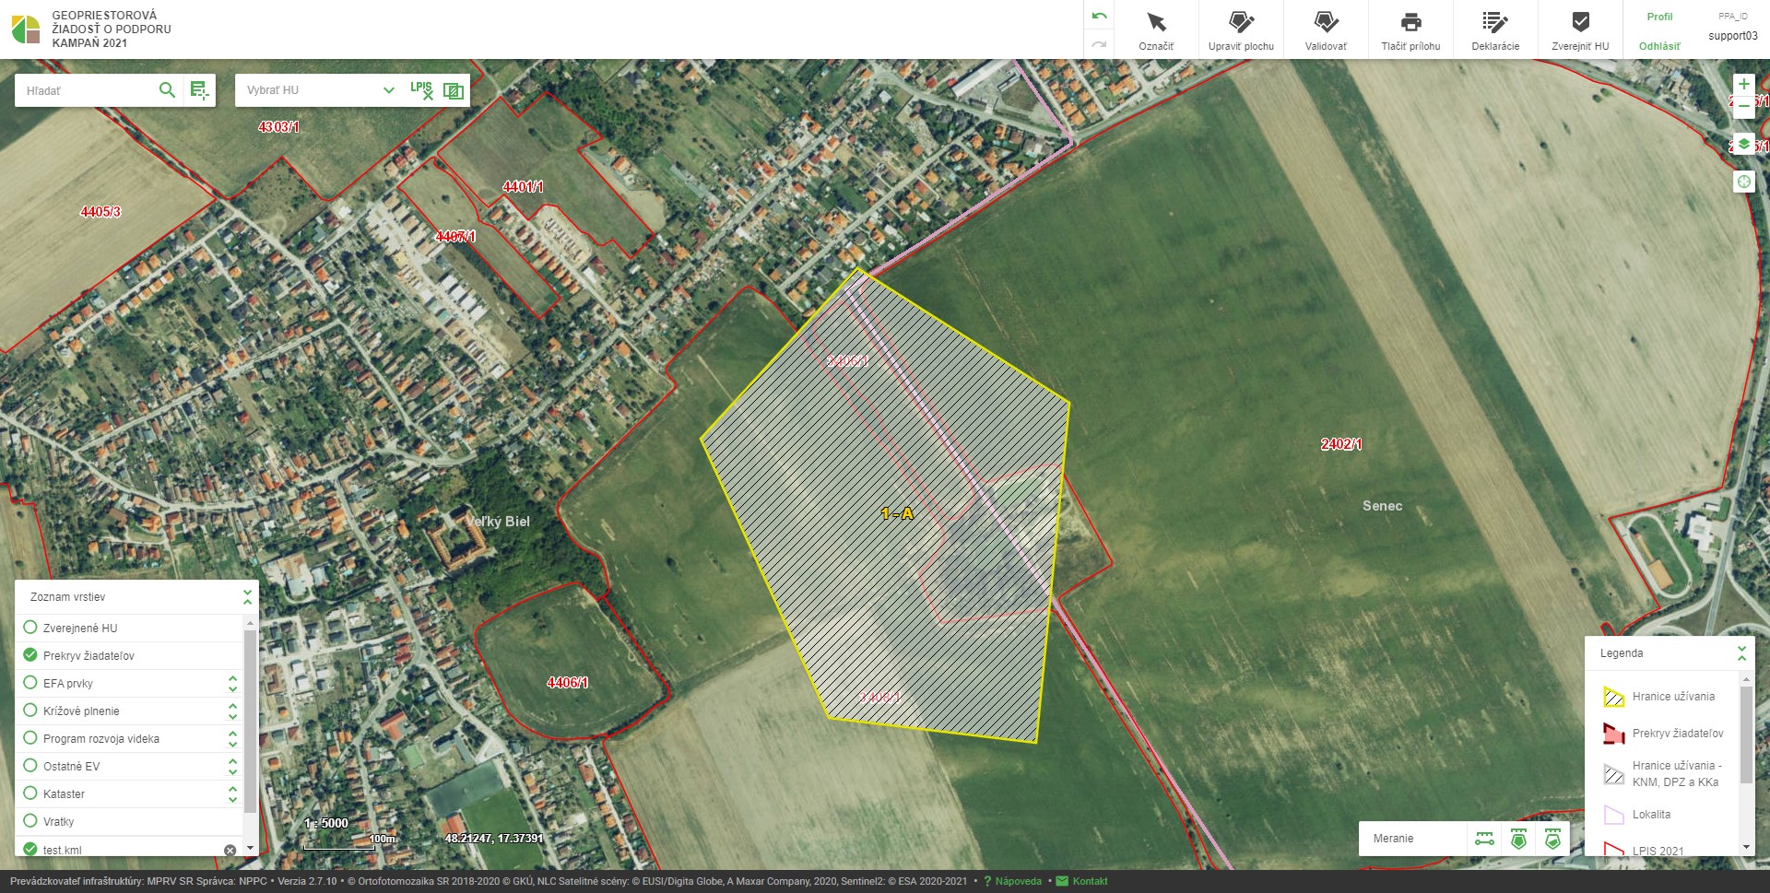Open the Upraviť plochu tool
Viewport: 1770px width, 893px height.
1241,29
